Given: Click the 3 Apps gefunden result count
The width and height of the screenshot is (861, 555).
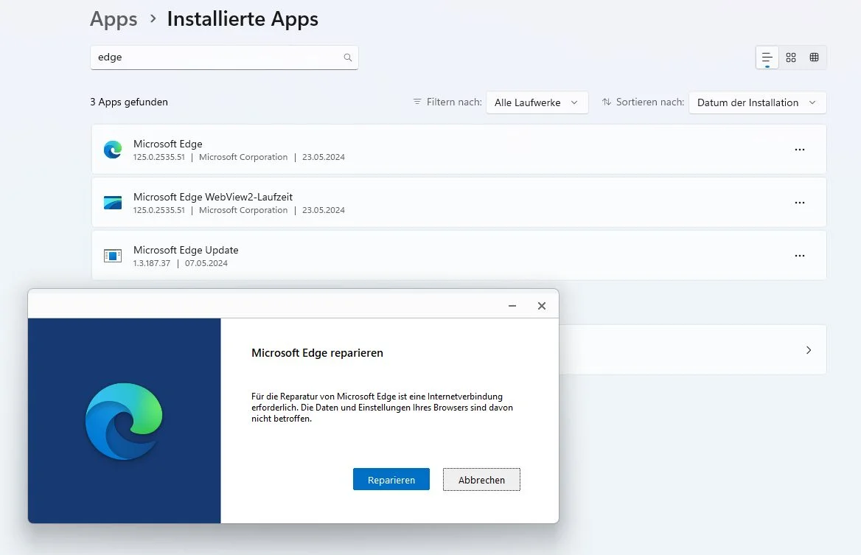Looking at the screenshot, I should coord(129,102).
